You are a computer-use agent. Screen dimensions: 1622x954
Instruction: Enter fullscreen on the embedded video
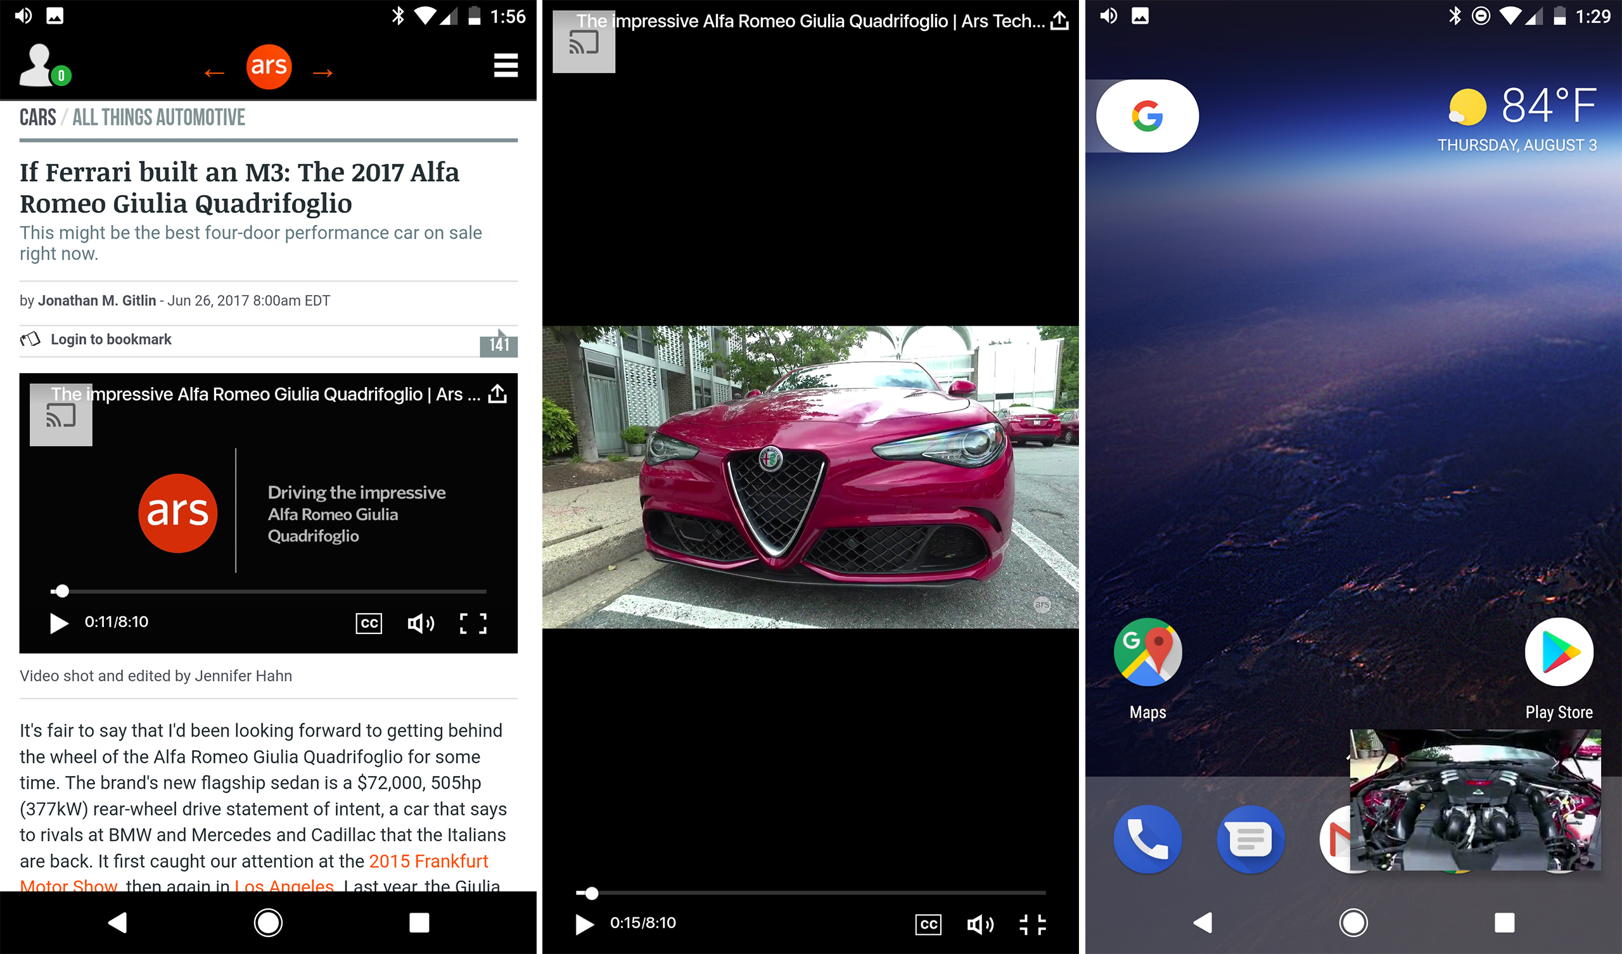[x=473, y=623]
